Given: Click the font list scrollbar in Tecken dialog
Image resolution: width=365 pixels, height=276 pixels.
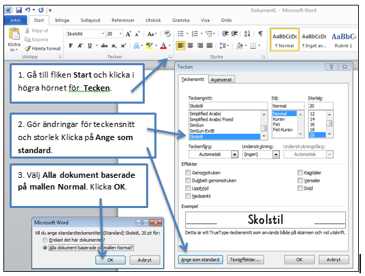Looking at the screenshot, I should point(263,125).
